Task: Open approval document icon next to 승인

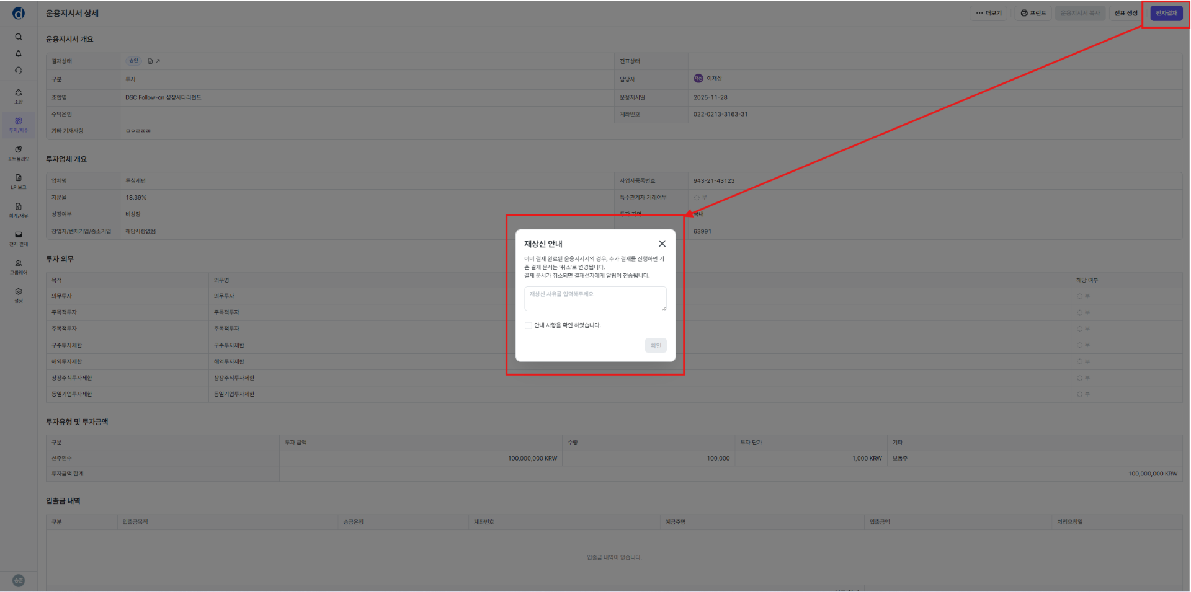Action: (150, 61)
